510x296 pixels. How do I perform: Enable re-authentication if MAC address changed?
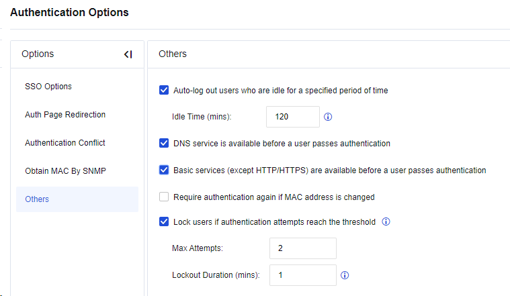coord(164,197)
